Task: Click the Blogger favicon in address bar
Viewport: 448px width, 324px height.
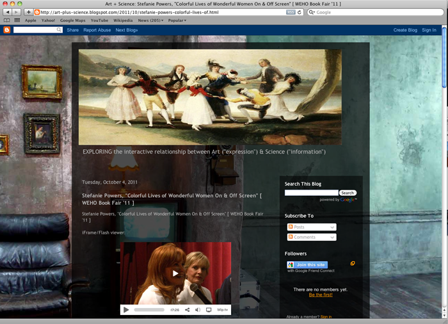Action: (37, 12)
